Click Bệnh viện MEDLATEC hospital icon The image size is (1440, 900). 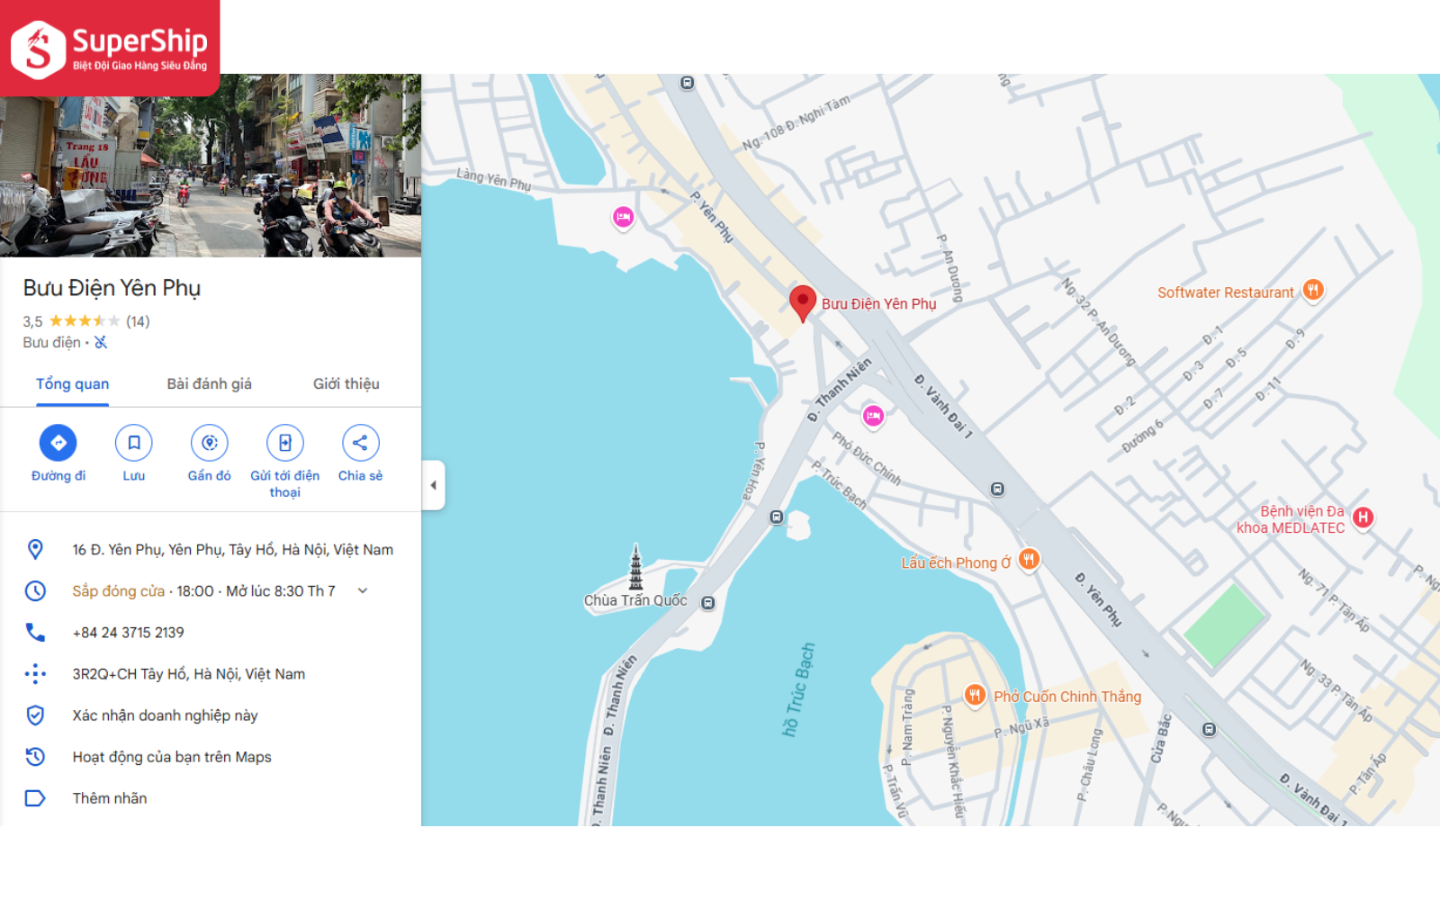pos(1363,517)
